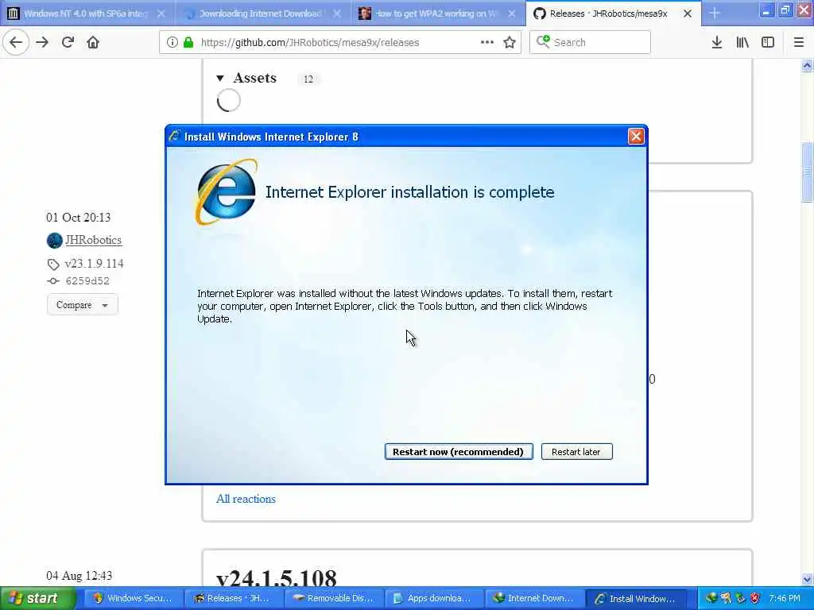
Task: Click the Firefox Search box
Action: point(590,42)
